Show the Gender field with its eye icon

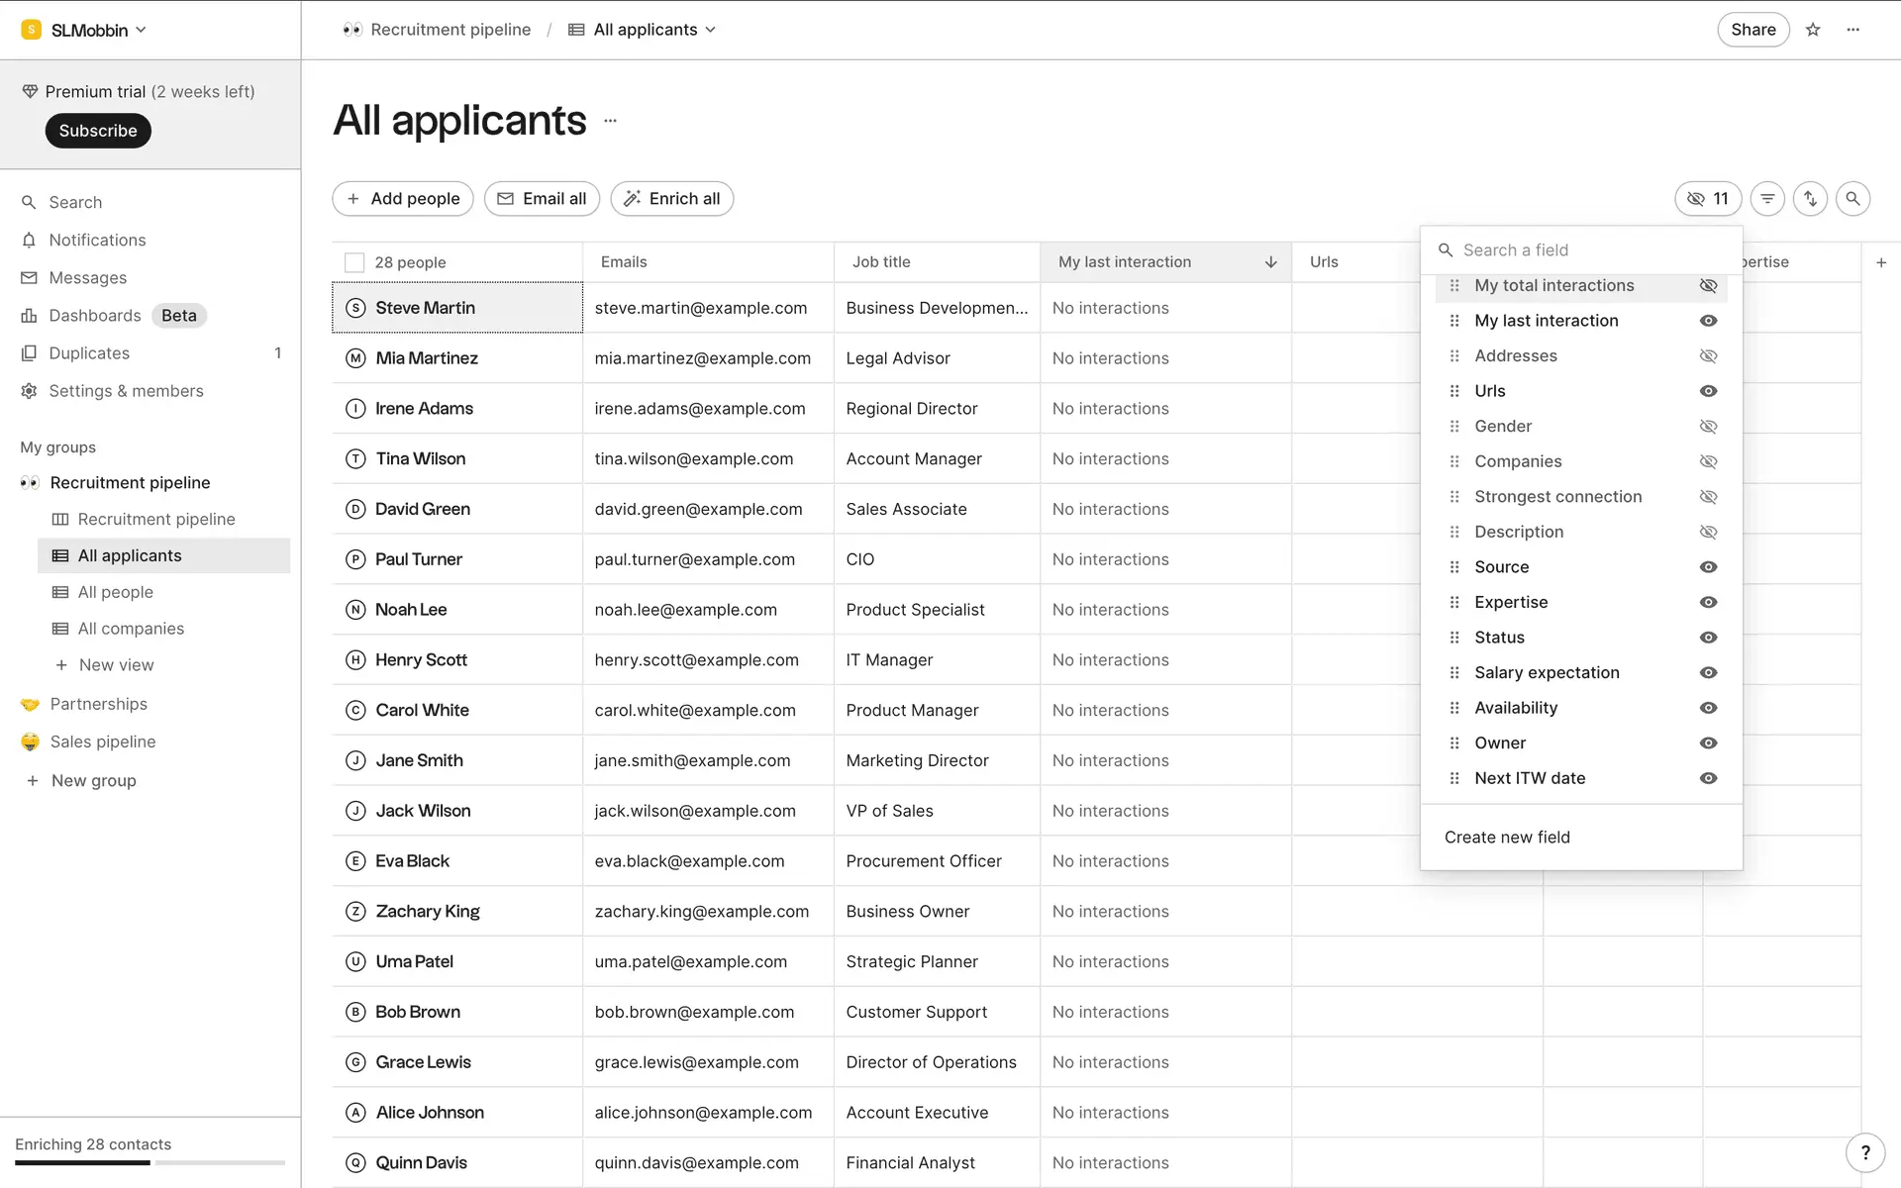click(x=1708, y=427)
